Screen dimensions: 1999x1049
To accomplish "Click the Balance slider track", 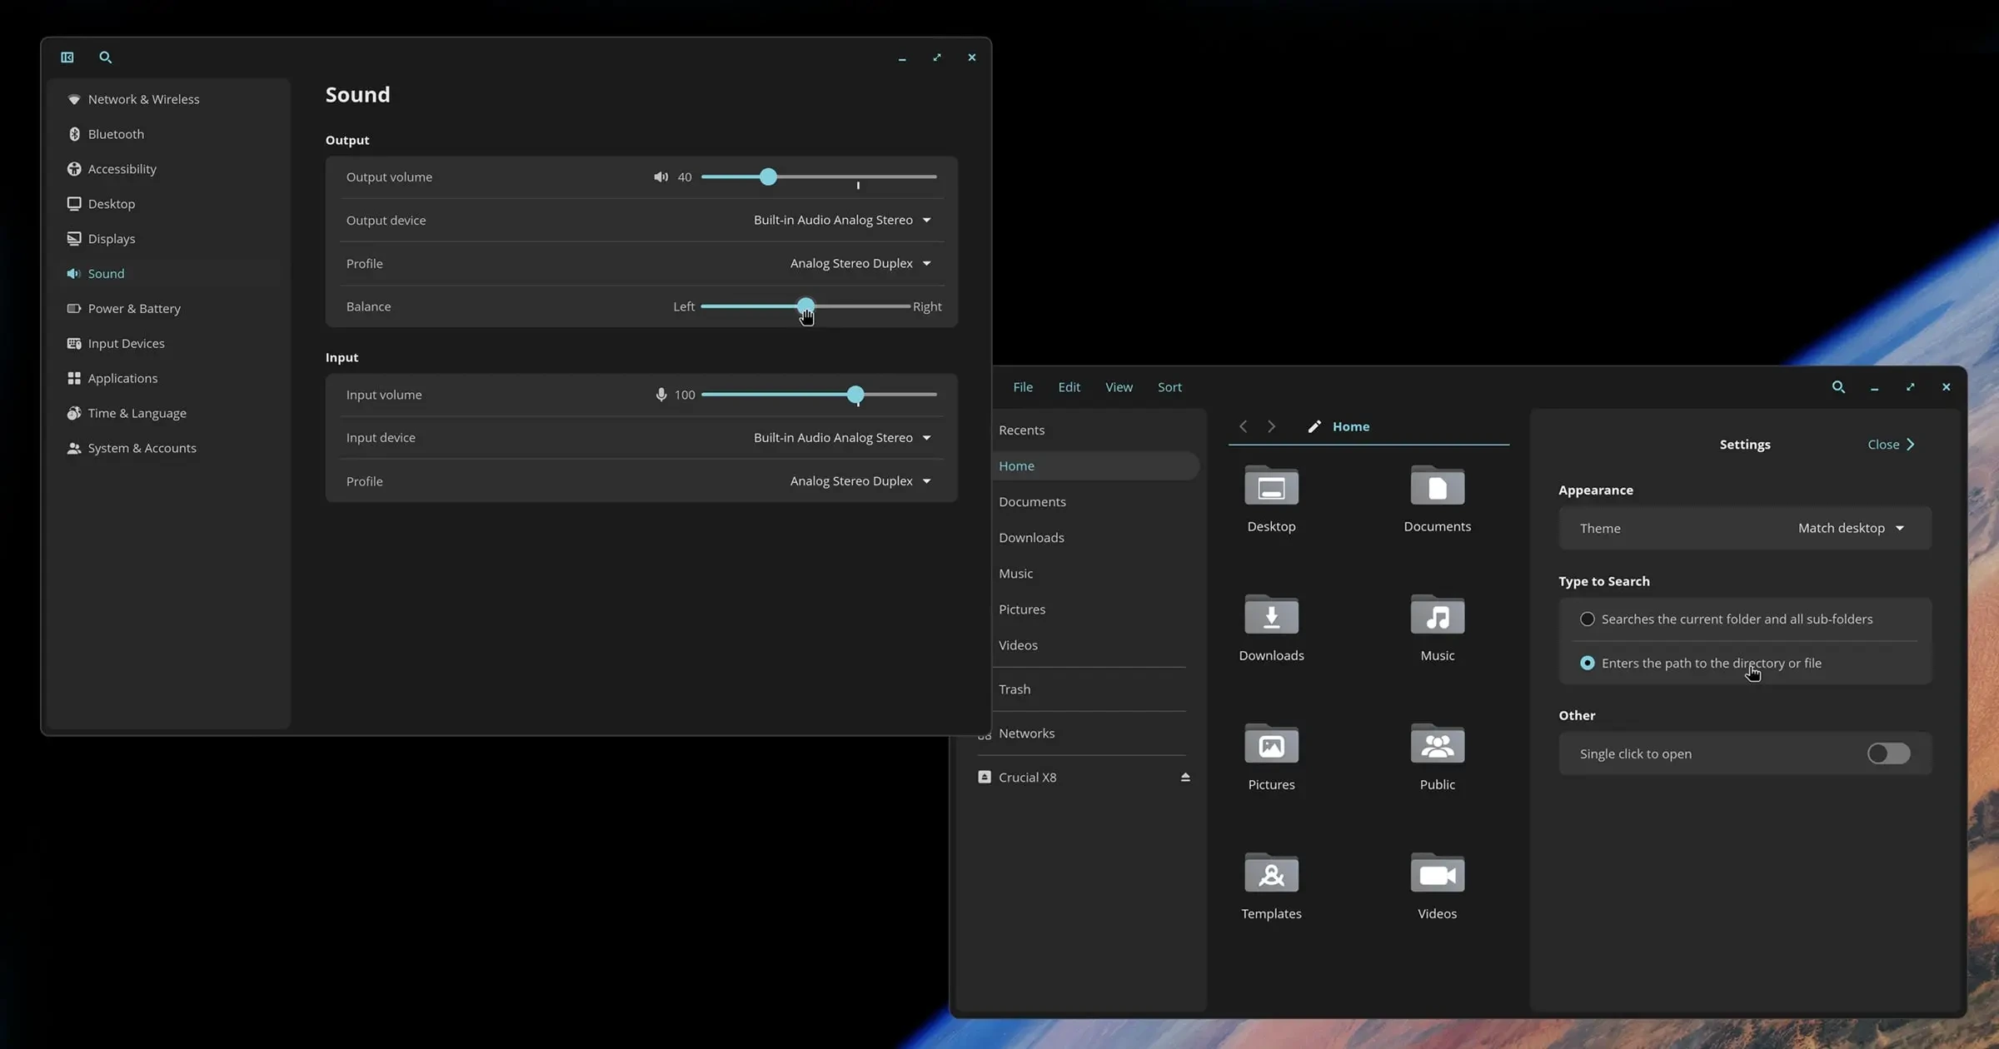I will 805,307.
